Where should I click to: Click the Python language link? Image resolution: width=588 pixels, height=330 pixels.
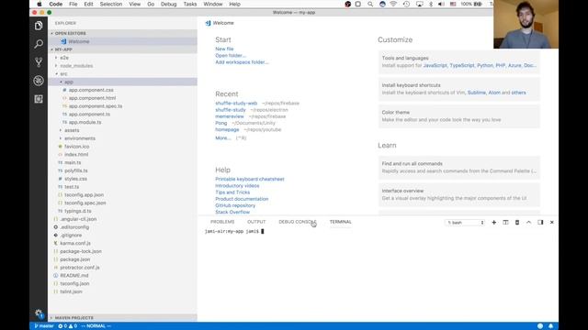coord(485,65)
